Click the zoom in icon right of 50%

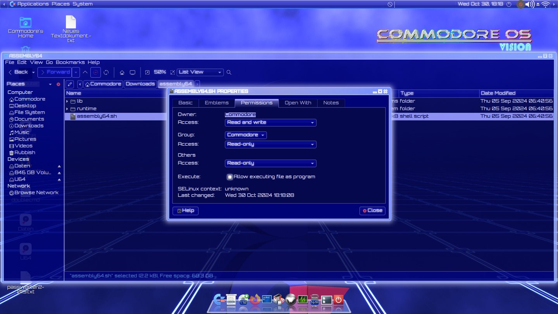click(x=173, y=72)
